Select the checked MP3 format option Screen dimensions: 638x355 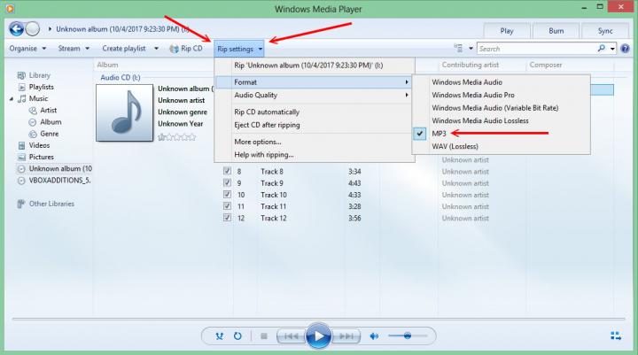(501, 134)
